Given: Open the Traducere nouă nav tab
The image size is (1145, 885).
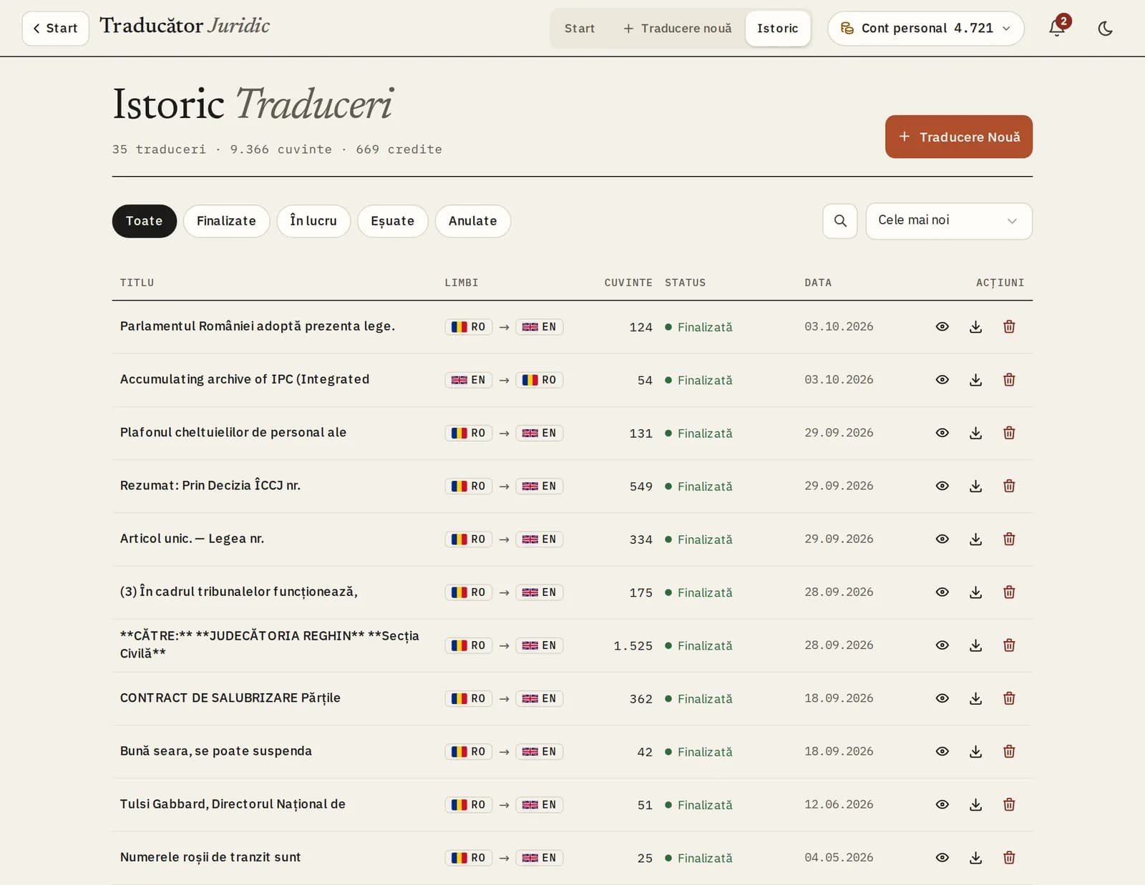Looking at the screenshot, I should point(677,29).
